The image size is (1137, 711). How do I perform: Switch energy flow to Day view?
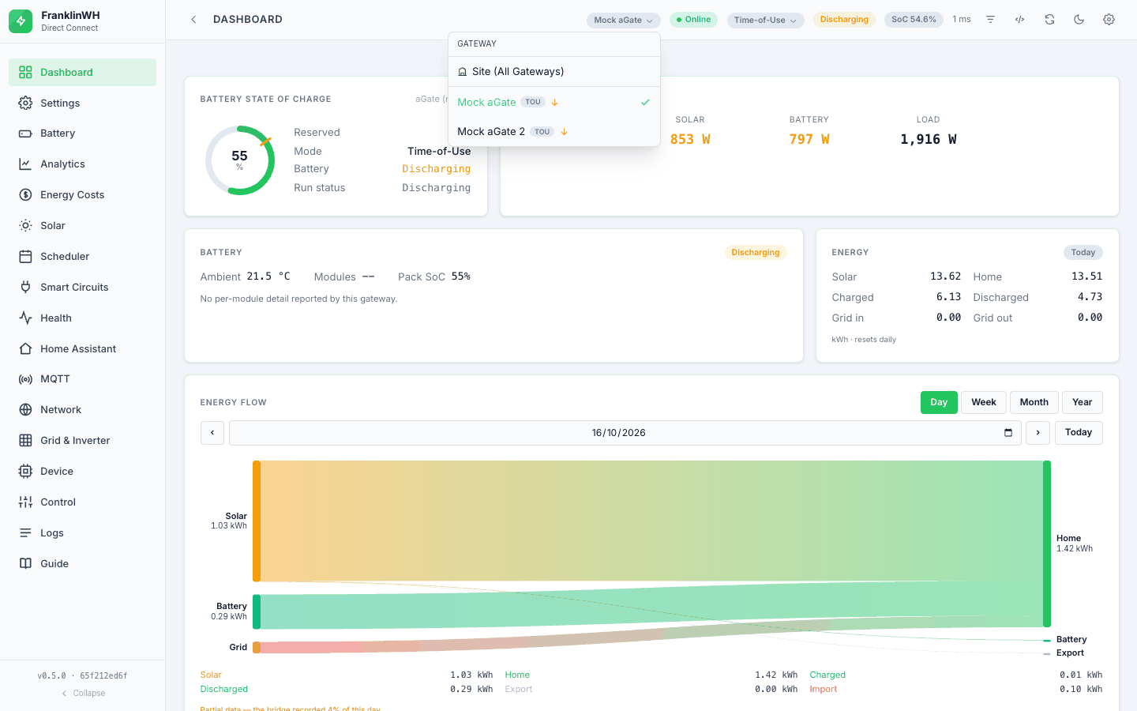coord(939,403)
